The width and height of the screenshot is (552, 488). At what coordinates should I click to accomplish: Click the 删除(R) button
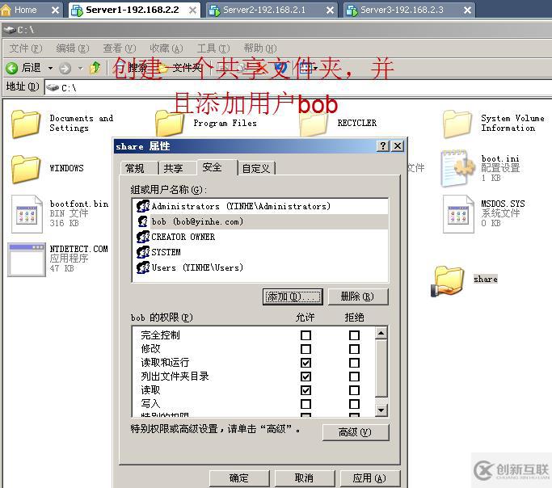point(358,297)
